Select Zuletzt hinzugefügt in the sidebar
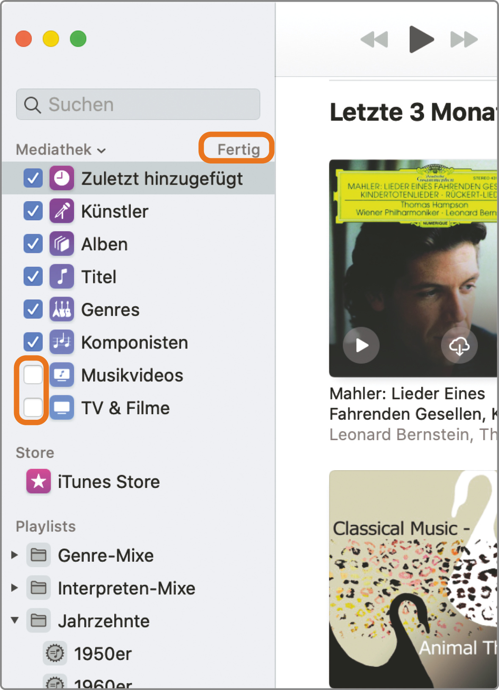This screenshot has height=690, width=499. 162,178
